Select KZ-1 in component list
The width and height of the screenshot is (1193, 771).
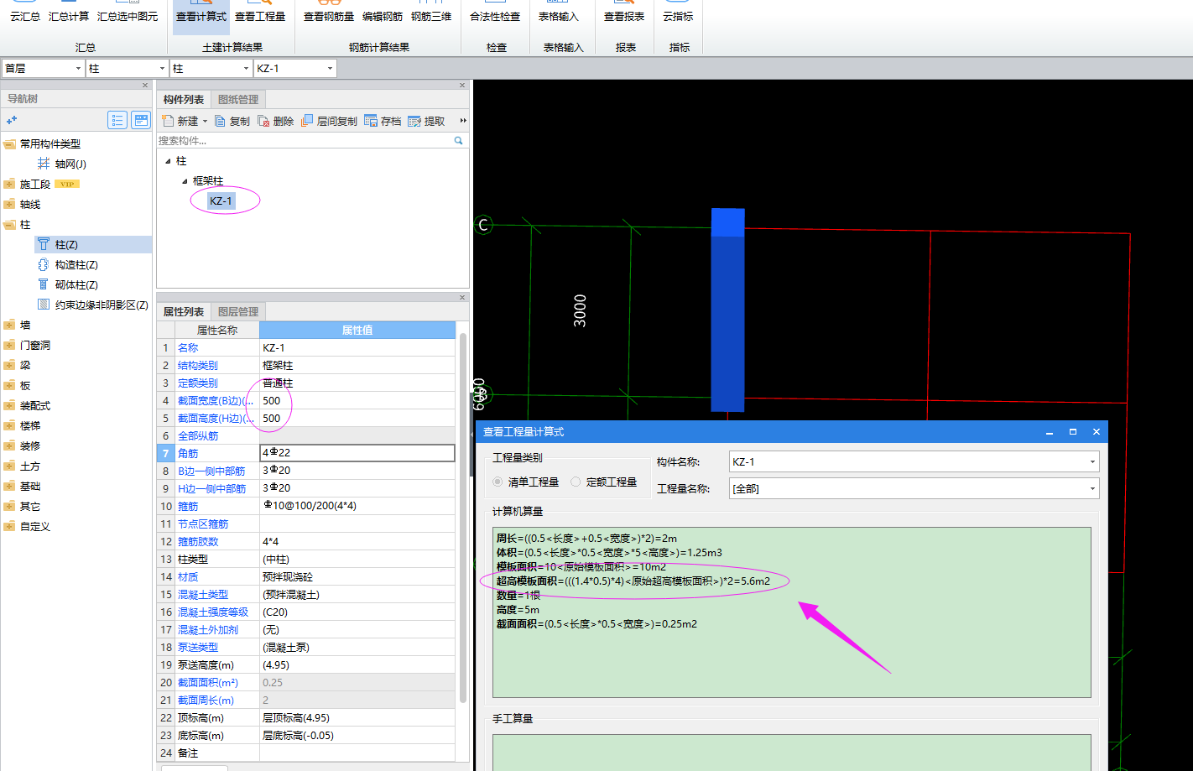[221, 201]
